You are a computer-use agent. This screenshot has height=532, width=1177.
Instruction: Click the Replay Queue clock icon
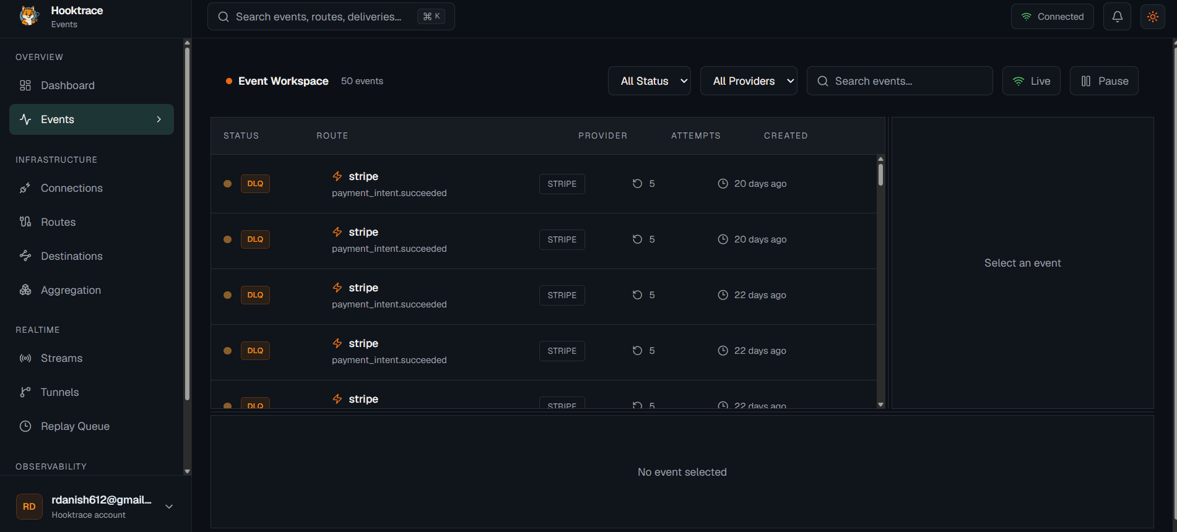click(25, 426)
